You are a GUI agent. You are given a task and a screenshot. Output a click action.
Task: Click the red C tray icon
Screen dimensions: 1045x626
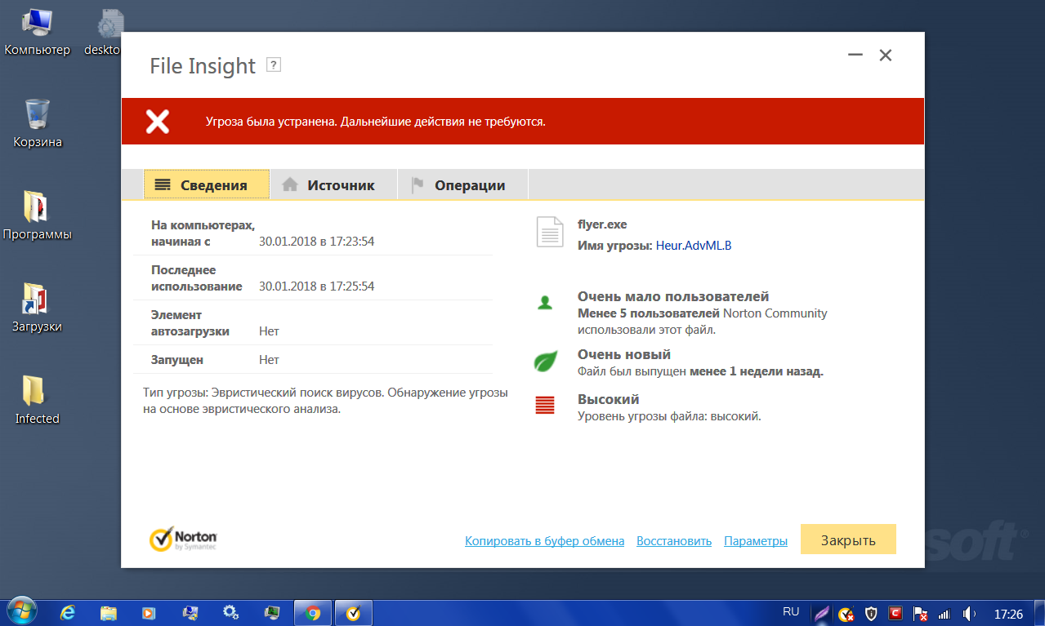[x=895, y=613]
